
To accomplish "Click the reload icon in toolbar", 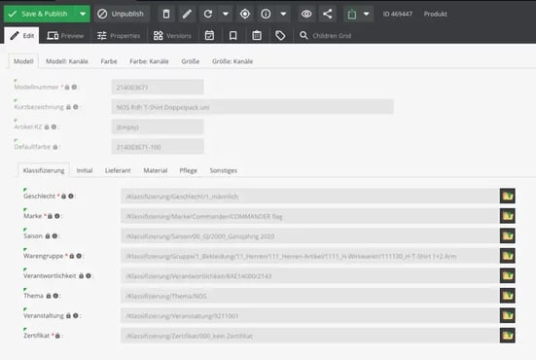I will tap(208, 14).
